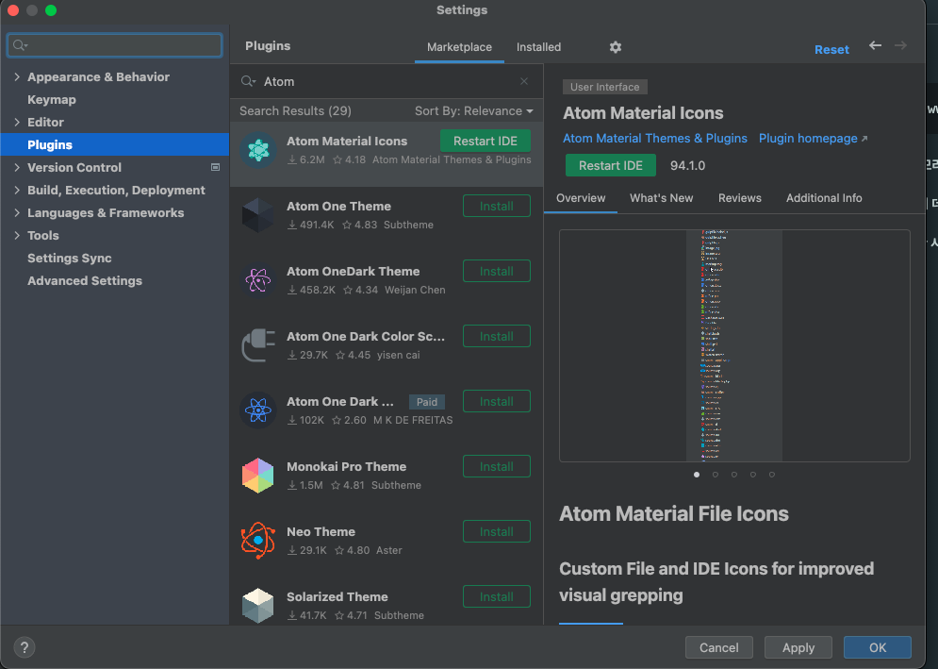Focus the settings search field
Viewport: 938px width, 669px height.
[x=115, y=45]
